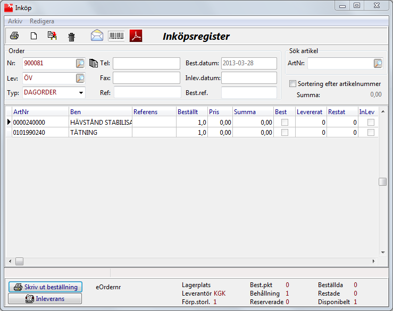Image resolution: width=393 pixels, height=311 pixels.
Task: Click the documents icon next to Tel
Action: (x=94, y=63)
